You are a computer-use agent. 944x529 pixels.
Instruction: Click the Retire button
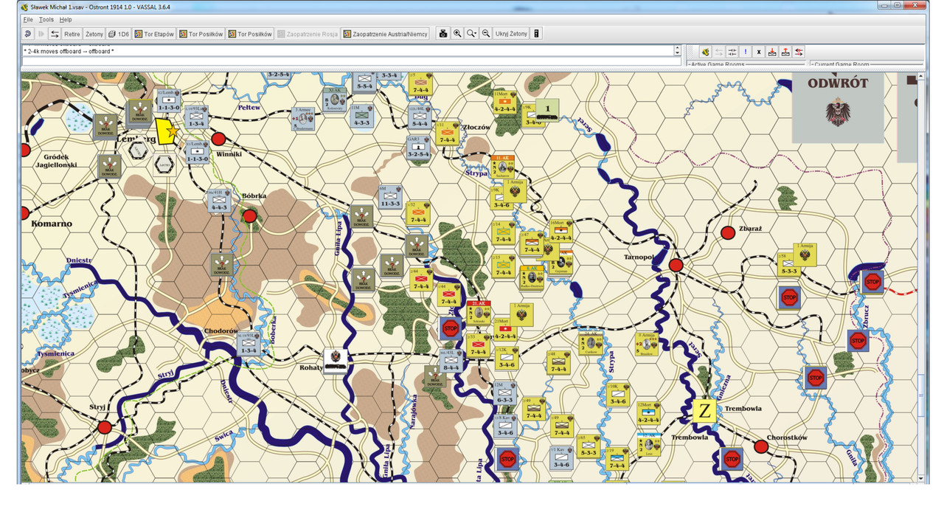click(72, 34)
